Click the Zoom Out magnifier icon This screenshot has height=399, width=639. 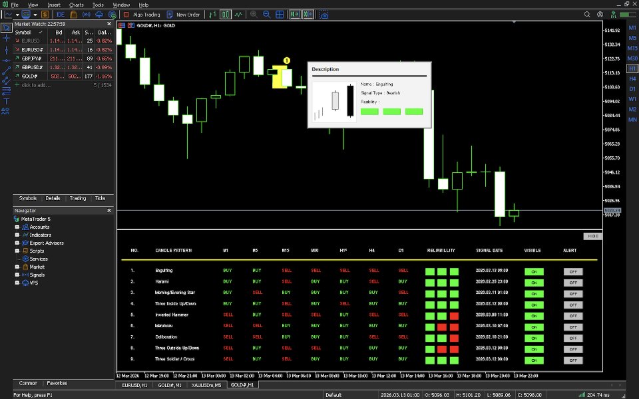[x=266, y=14]
